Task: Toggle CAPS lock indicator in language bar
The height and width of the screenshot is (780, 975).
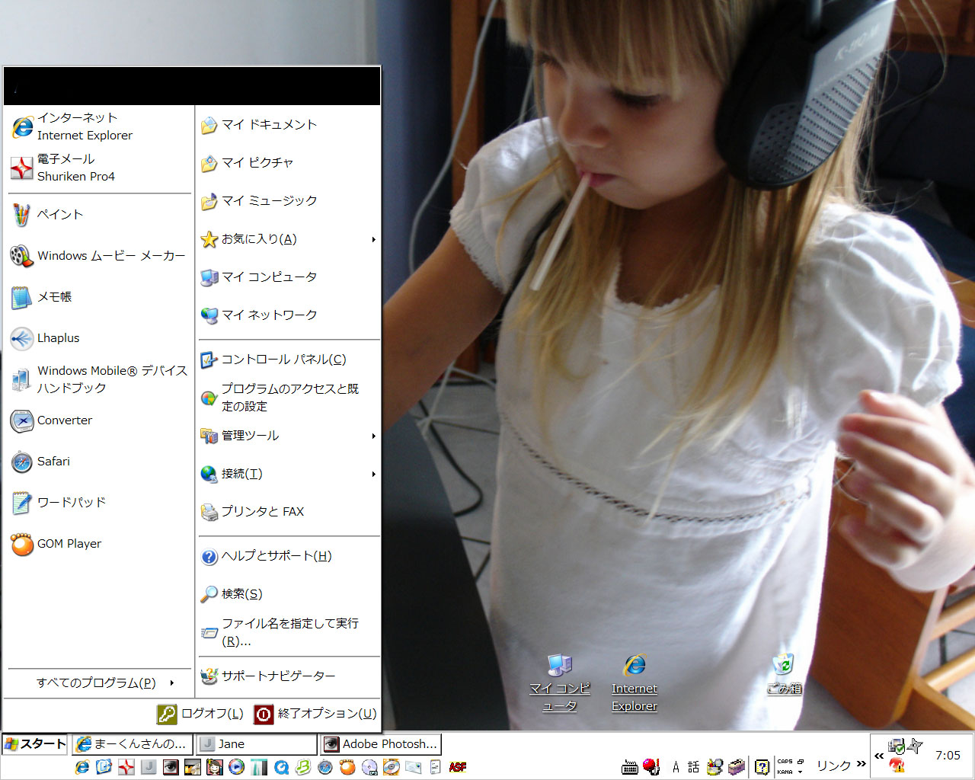Action: 785,762
